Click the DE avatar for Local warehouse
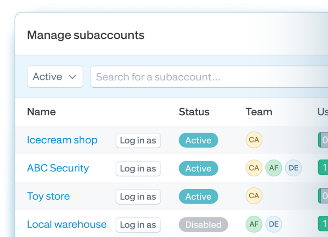Screen dimensions: 328x237 pos(273,224)
